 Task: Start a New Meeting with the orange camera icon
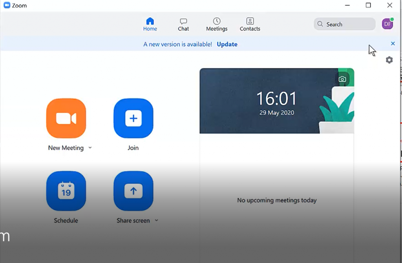coord(66,118)
